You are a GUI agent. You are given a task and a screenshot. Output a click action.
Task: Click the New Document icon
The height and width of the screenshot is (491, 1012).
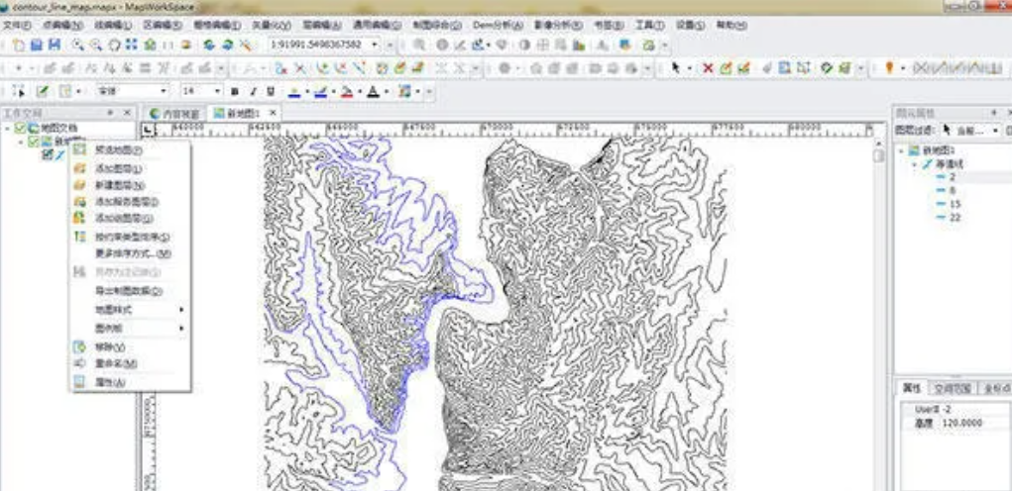coord(19,45)
